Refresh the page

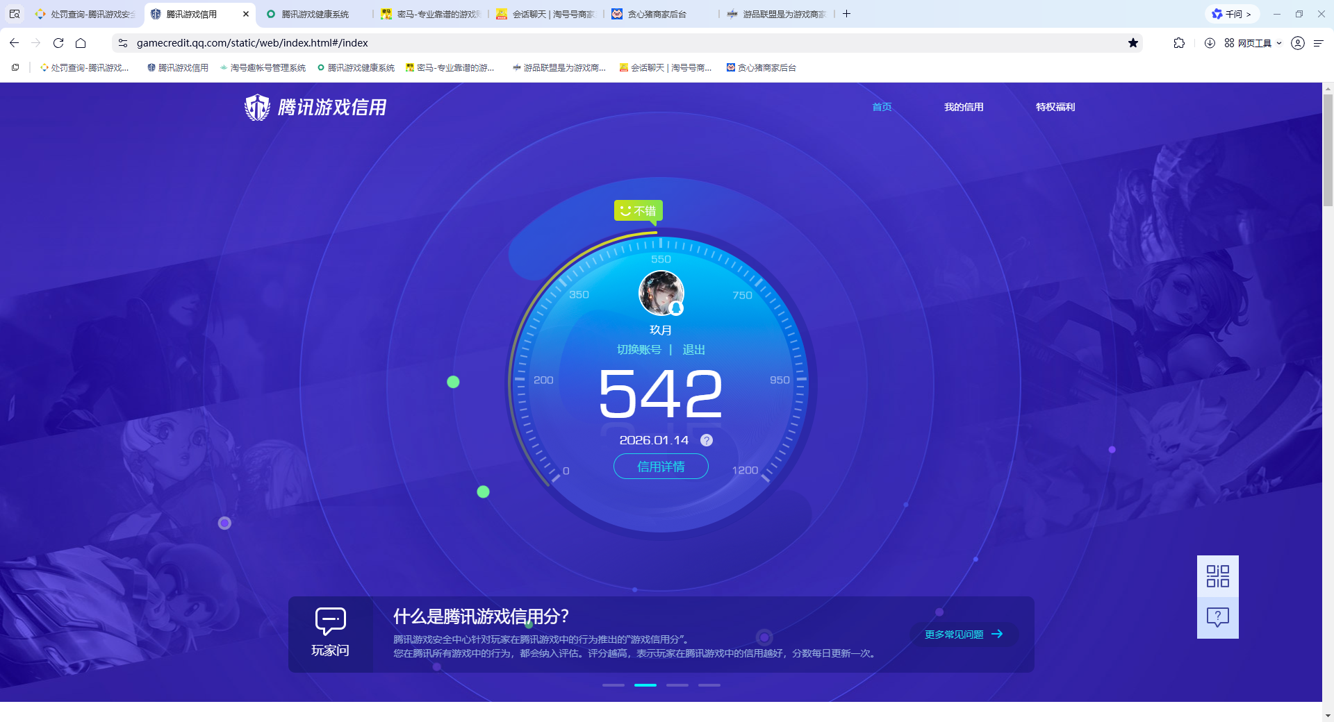[x=58, y=42]
